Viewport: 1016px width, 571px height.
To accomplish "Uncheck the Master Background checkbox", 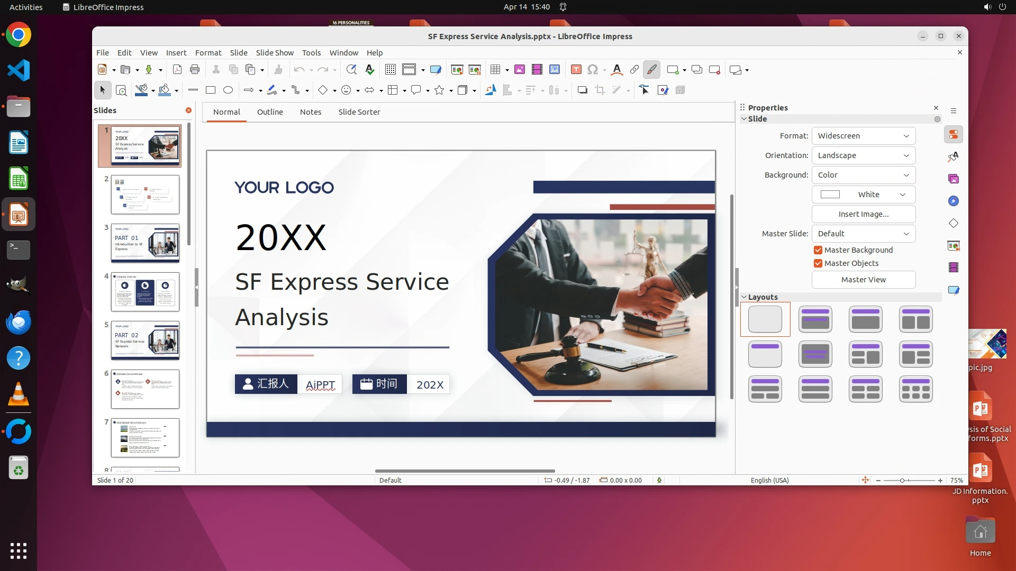I will [818, 250].
